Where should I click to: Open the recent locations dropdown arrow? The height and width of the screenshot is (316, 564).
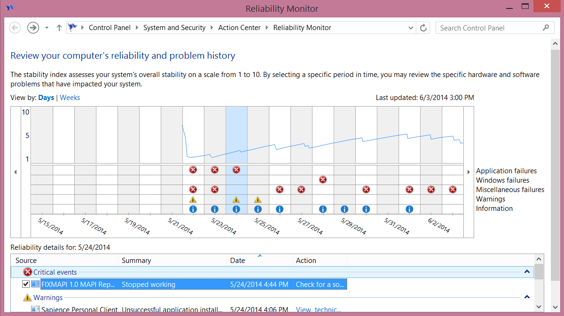[47, 28]
